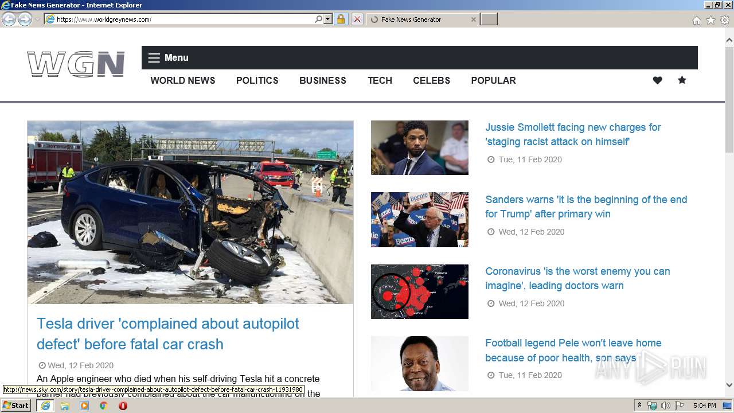Open the recent pages dropdown arrow
The width and height of the screenshot is (734, 413).
(37, 20)
